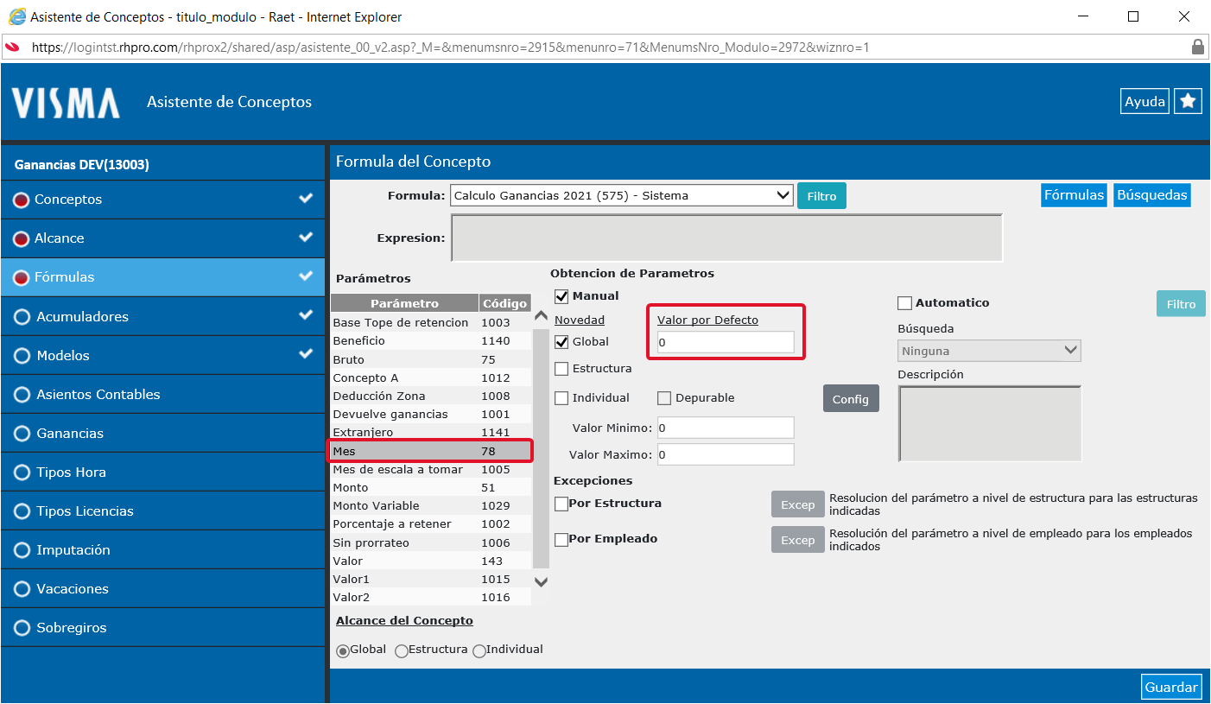Click the site favicon in address bar
The image size is (1211, 704).
click(x=13, y=47)
